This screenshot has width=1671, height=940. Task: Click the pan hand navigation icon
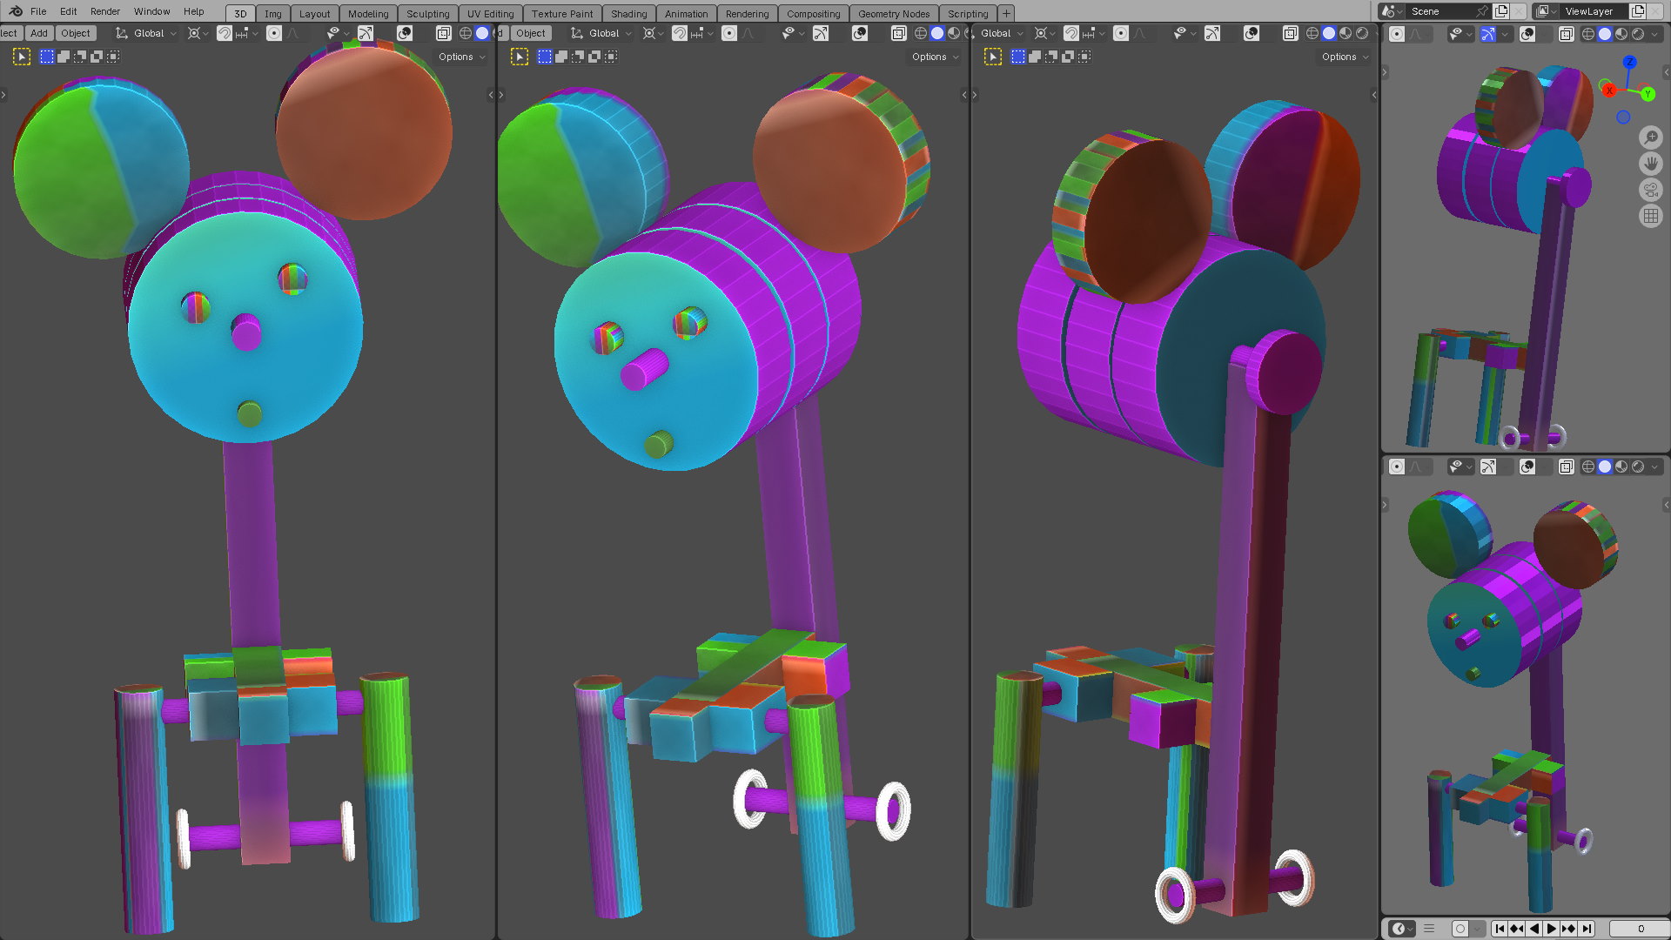(1650, 164)
